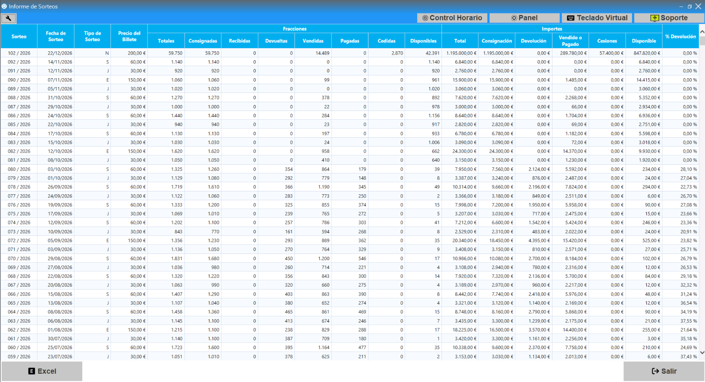
Task: Launch Teclado Virtual keyboard
Action: click(597, 18)
